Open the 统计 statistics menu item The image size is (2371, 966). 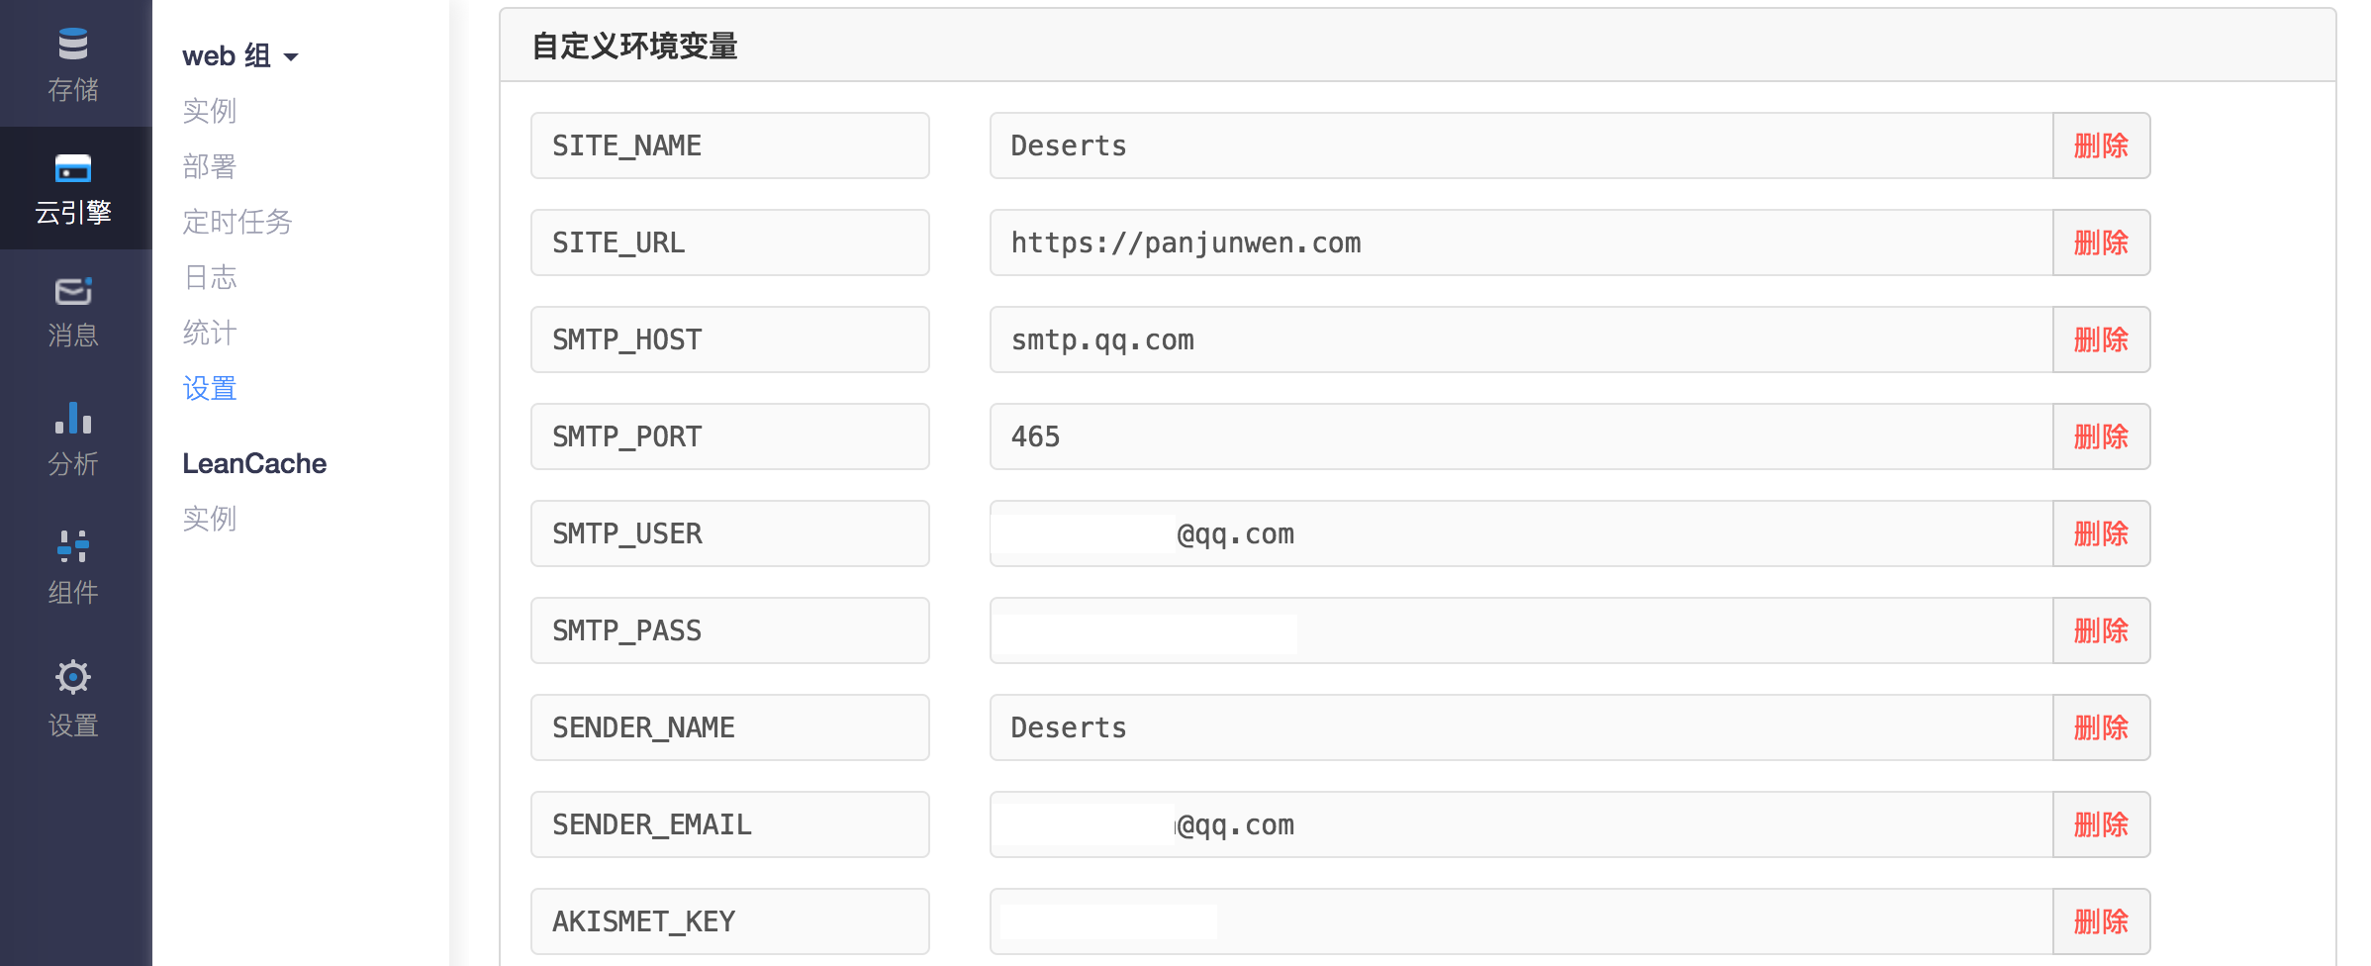click(210, 333)
